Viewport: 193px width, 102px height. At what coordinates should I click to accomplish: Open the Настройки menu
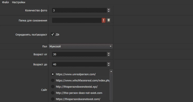tap(19, 2)
